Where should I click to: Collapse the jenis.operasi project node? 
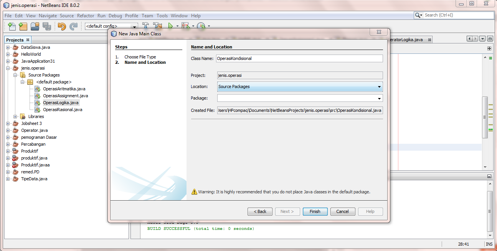pyautogui.click(x=8, y=68)
